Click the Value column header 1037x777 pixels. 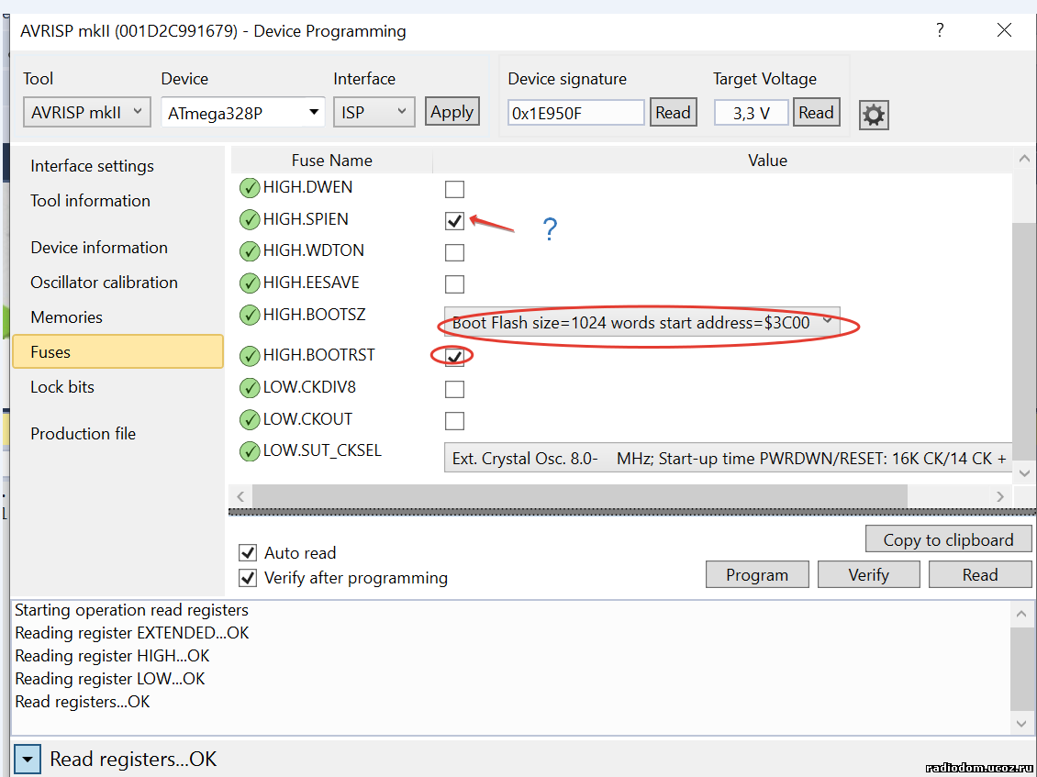tap(767, 161)
